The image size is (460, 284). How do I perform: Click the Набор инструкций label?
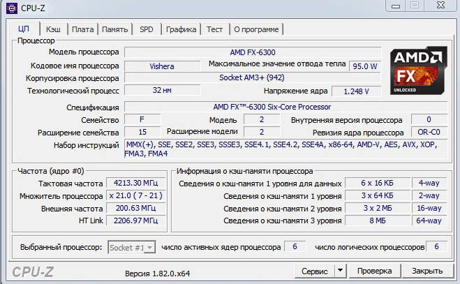click(x=87, y=145)
